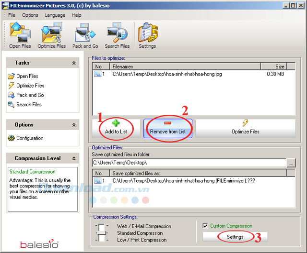Select the (FILEminimizer).??? output file row
The height and width of the screenshot is (253, 307).
click(x=194, y=181)
